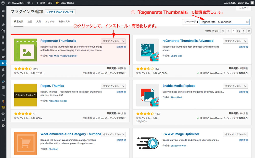Open Tools wrench sidebar icon

click(x=3, y=75)
